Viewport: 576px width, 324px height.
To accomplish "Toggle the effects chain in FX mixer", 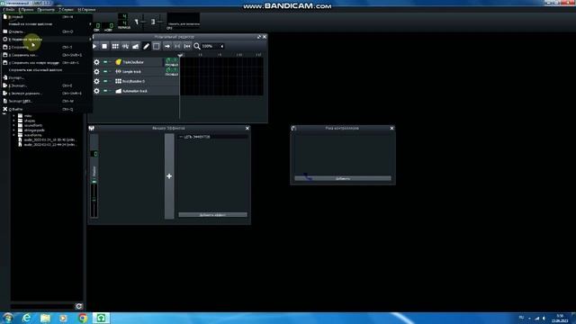I will coord(181,137).
